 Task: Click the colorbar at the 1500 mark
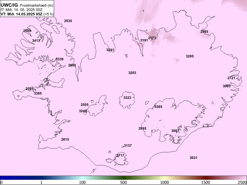click(206, 178)
